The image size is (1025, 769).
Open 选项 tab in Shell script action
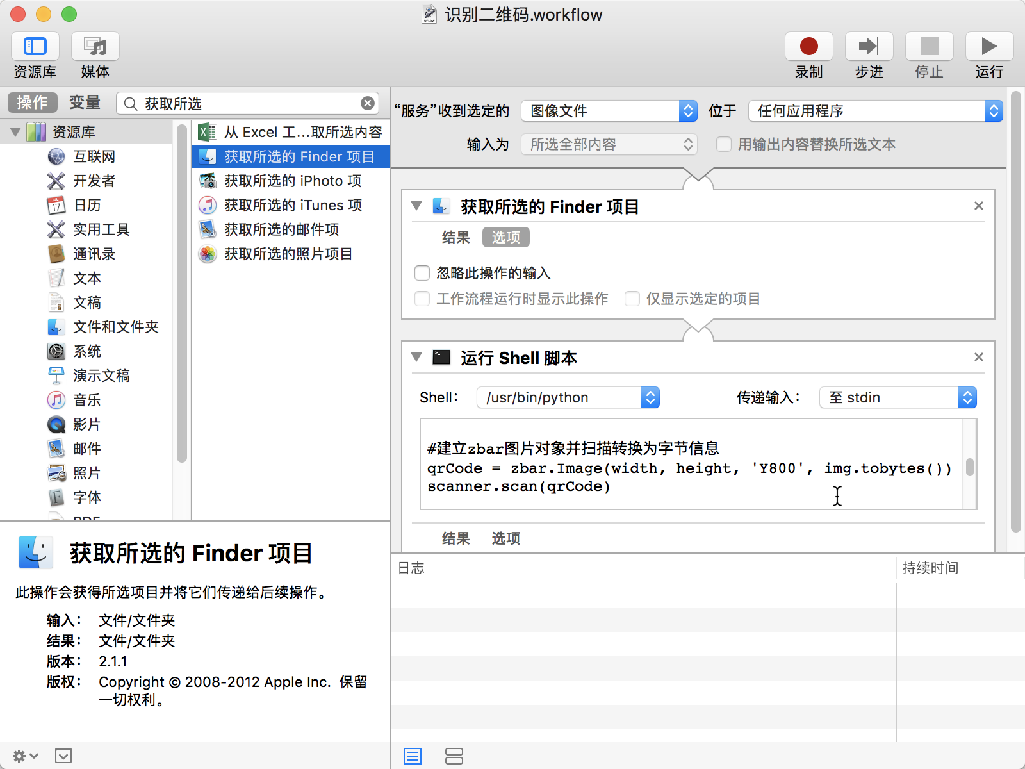click(x=506, y=538)
